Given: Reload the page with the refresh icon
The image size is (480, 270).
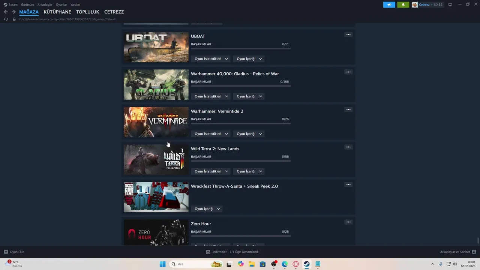Looking at the screenshot, I should pos(6,19).
